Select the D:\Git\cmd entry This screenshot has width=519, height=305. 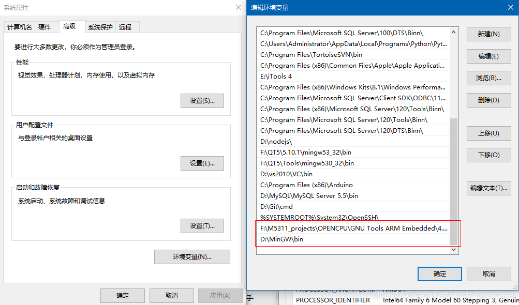tap(353, 207)
